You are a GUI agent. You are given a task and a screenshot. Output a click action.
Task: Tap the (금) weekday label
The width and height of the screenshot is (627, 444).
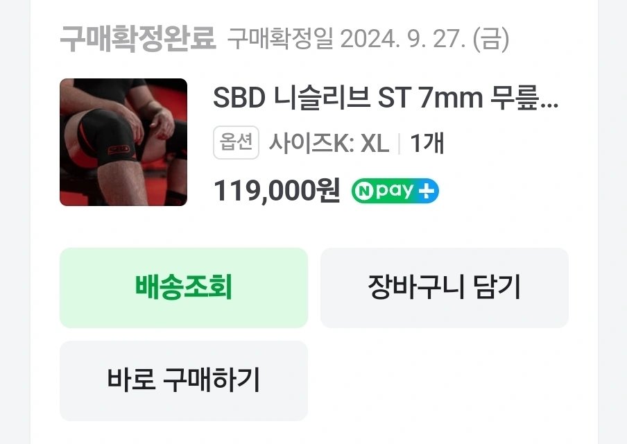pyautogui.click(x=491, y=40)
